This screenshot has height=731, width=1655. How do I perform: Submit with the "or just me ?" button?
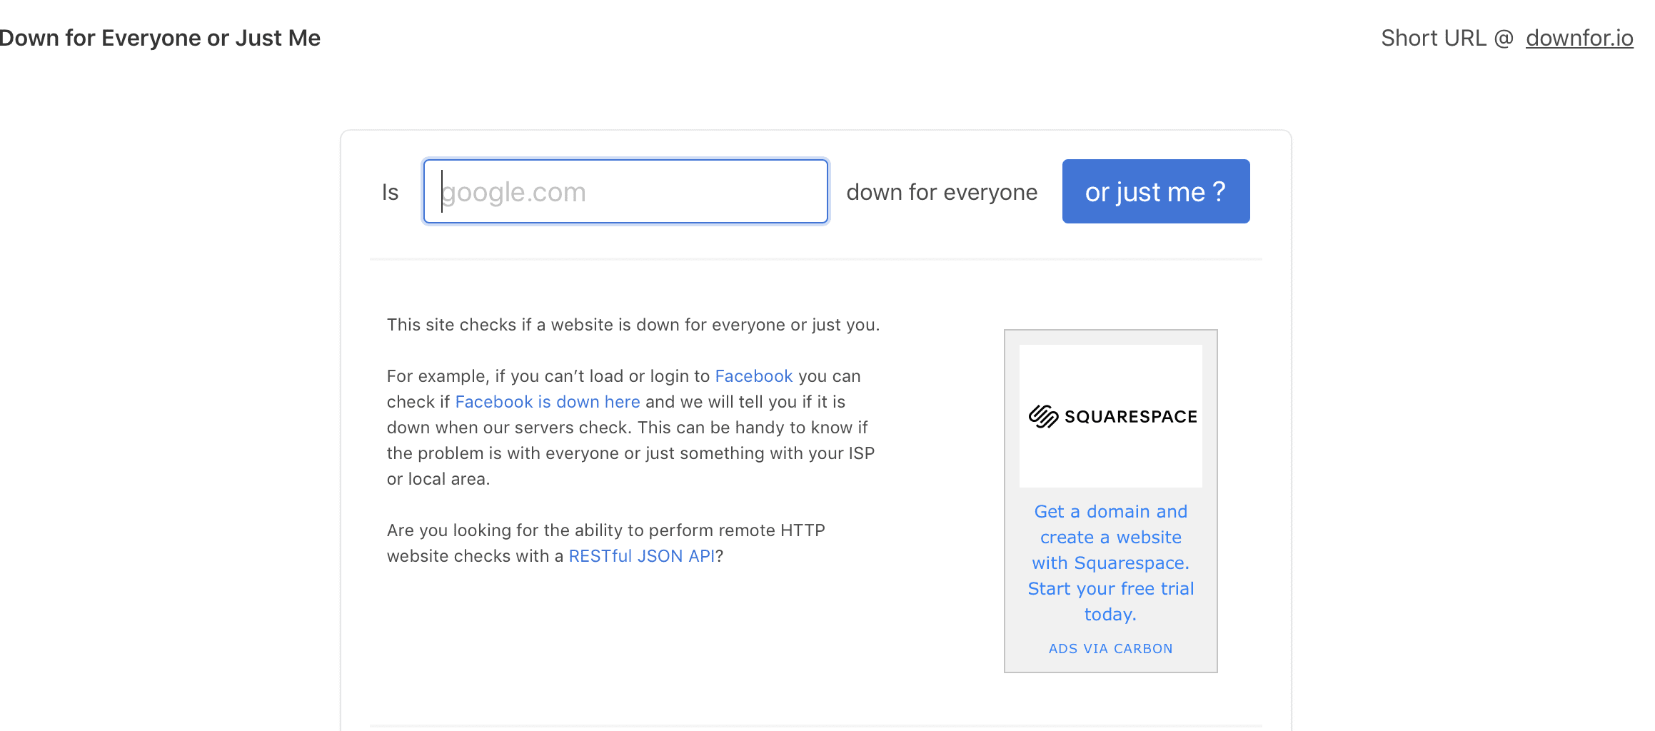coord(1156,191)
